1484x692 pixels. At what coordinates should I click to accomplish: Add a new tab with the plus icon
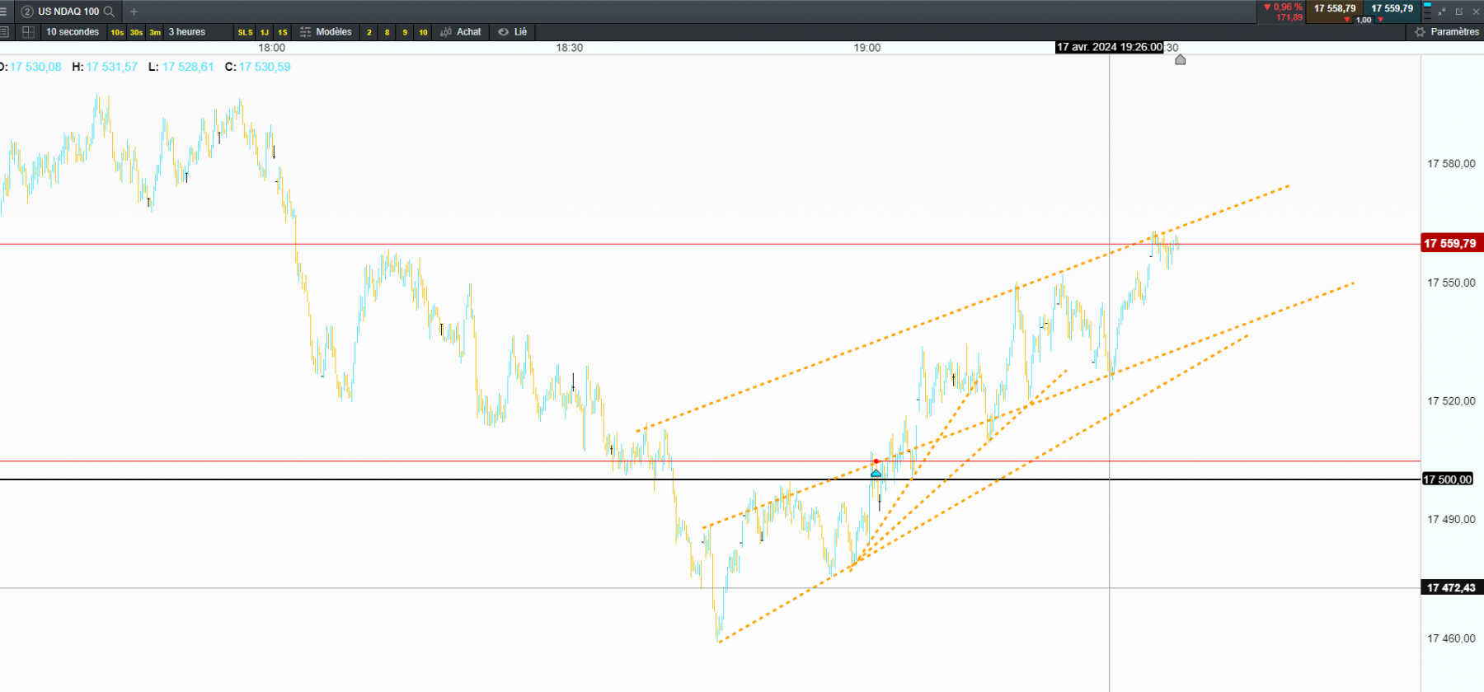click(x=134, y=12)
